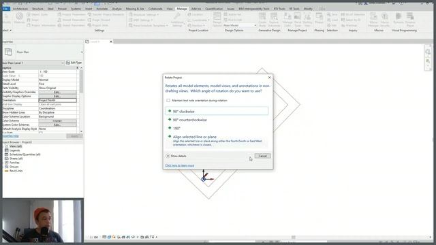Select Families in Project Browser
This screenshot has width=436, height=245.
pyautogui.click(x=14, y=163)
